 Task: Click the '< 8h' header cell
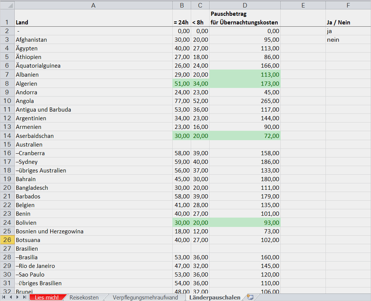click(x=200, y=18)
